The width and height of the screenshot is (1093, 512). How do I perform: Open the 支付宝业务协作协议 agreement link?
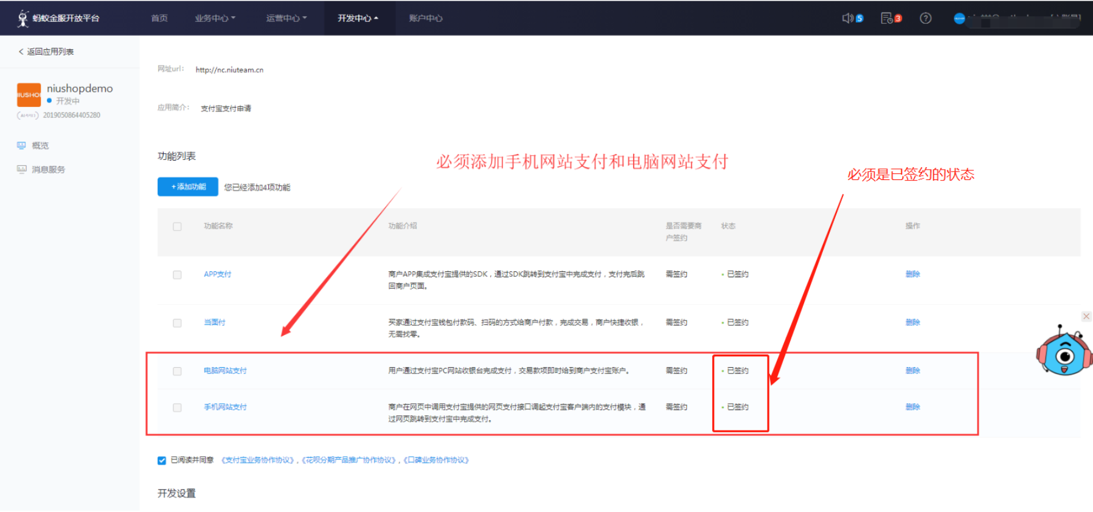tap(259, 460)
